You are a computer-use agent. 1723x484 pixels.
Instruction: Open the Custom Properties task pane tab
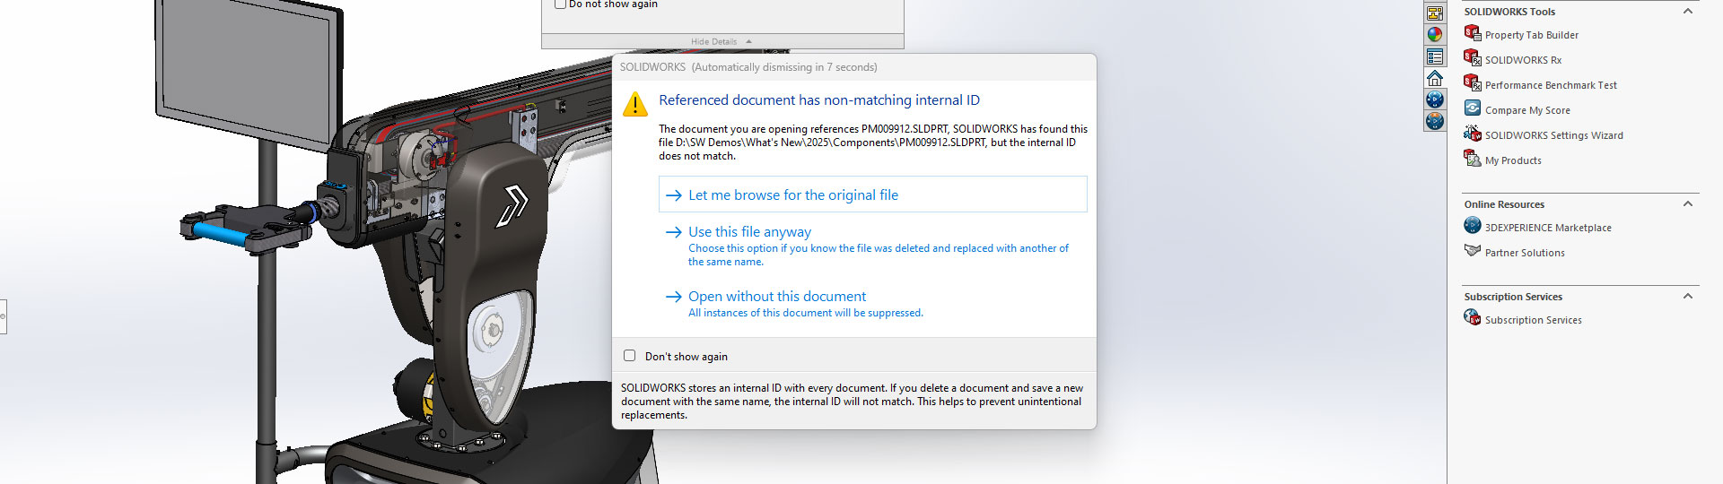pos(1435,56)
